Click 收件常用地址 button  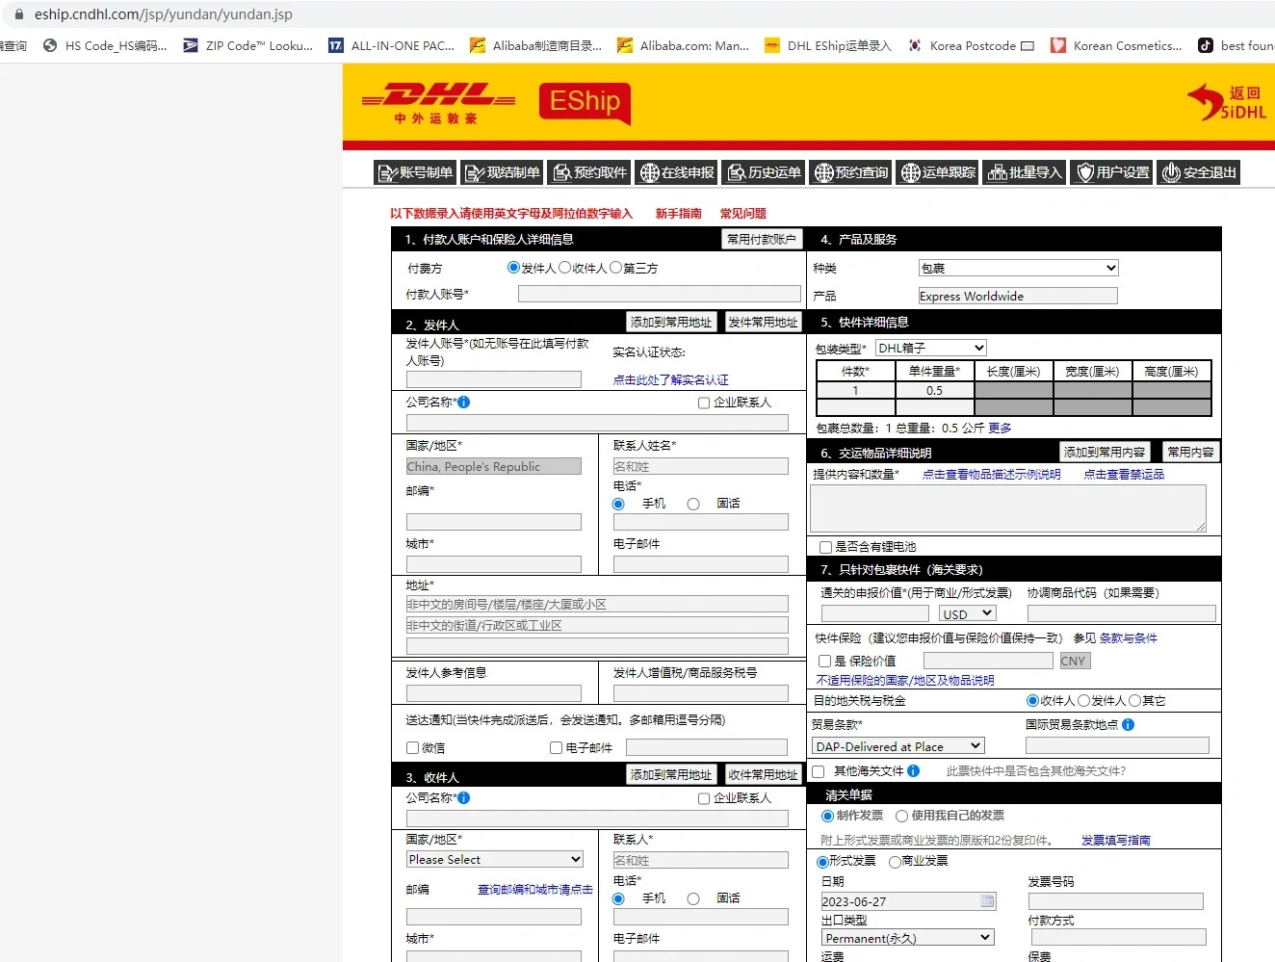tap(763, 774)
